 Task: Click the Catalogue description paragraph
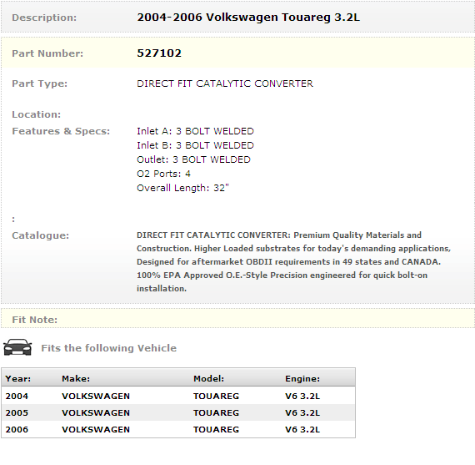pyautogui.click(x=294, y=261)
